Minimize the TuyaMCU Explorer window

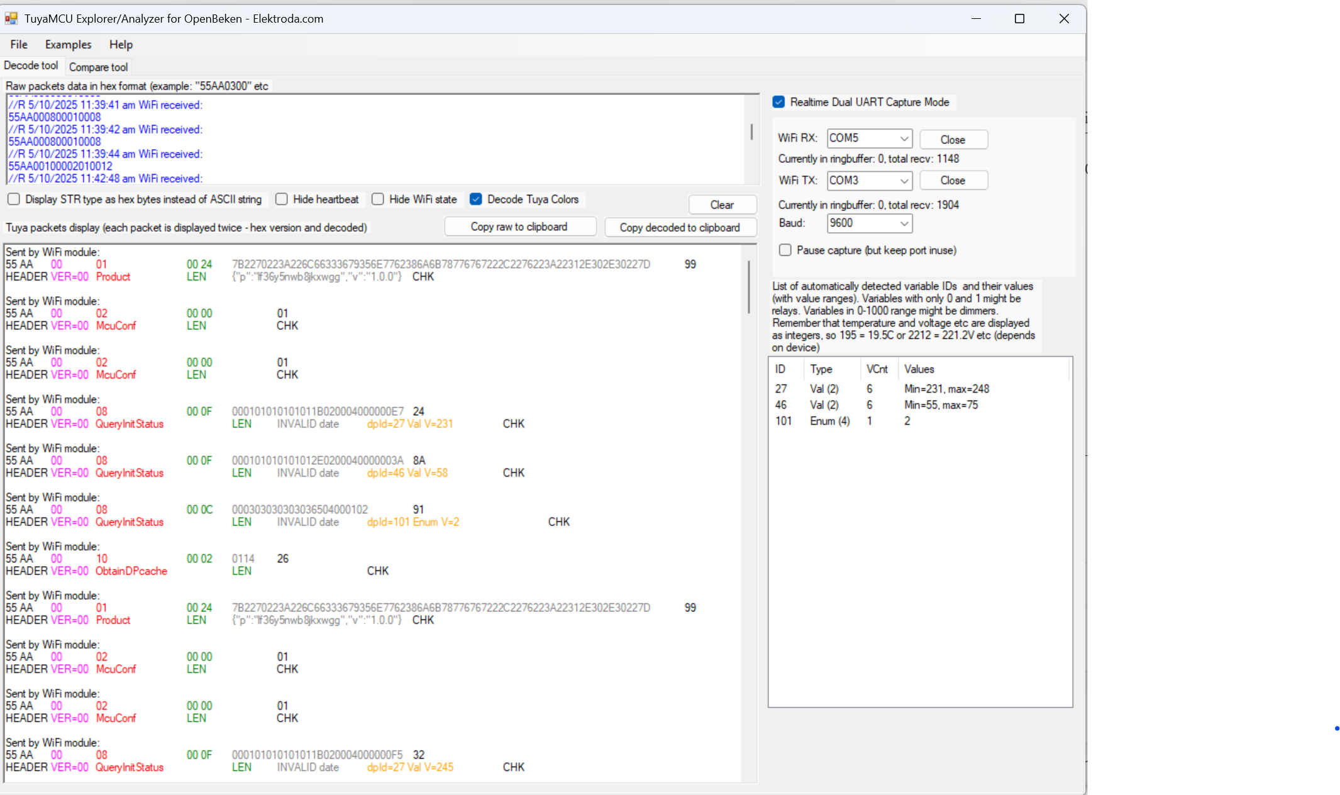point(976,18)
